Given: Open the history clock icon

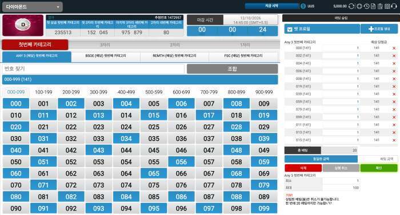Looking at the screenshot, I should point(366,6).
